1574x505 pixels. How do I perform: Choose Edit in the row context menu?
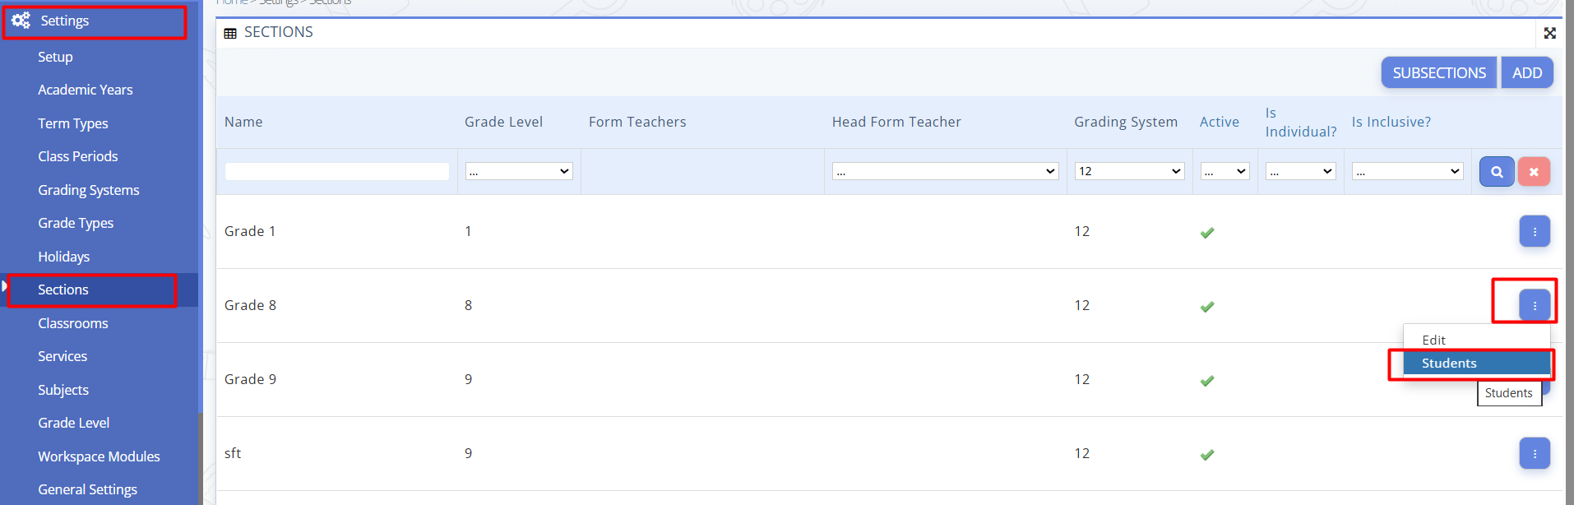tap(1433, 340)
